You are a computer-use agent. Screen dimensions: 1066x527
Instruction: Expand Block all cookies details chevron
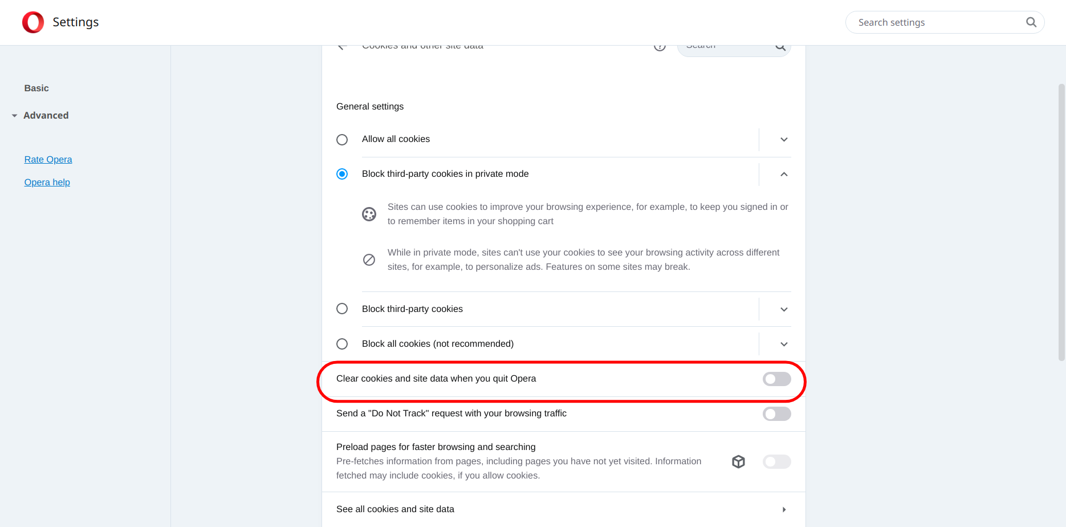click(784, 344)
